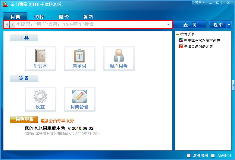Screen dimensions: 235x160
Task: Click the 设置 section header
Action: 24,78
